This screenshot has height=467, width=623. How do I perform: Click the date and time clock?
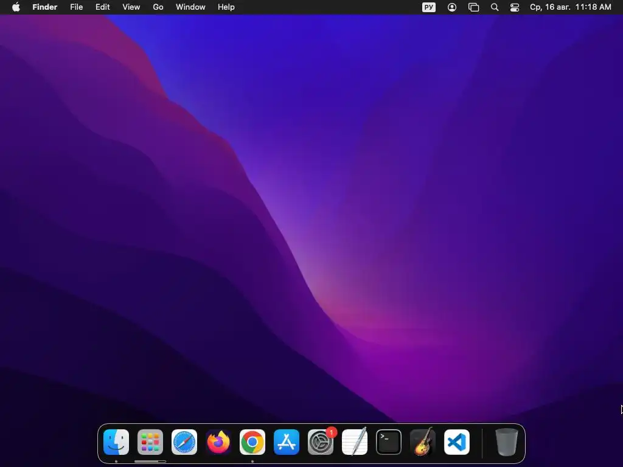[571, 7]
